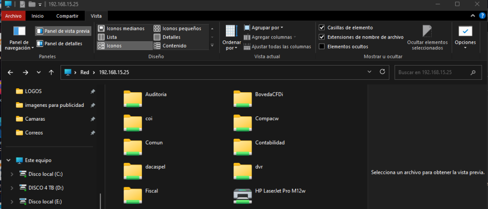Open the Archivo tab

tap(13, 16)
